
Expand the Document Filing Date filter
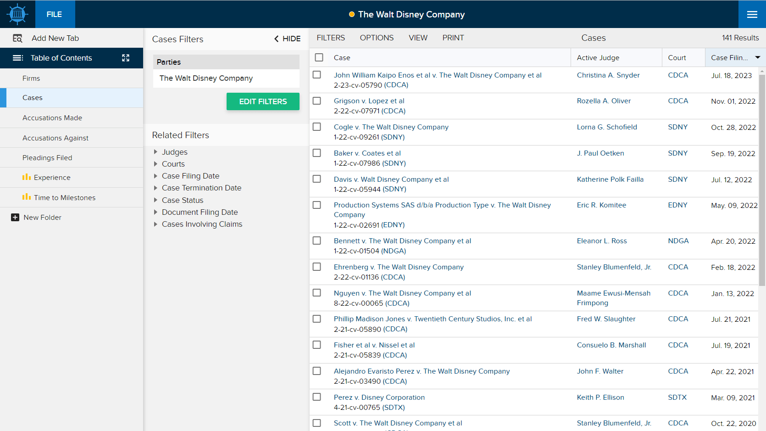156,212
